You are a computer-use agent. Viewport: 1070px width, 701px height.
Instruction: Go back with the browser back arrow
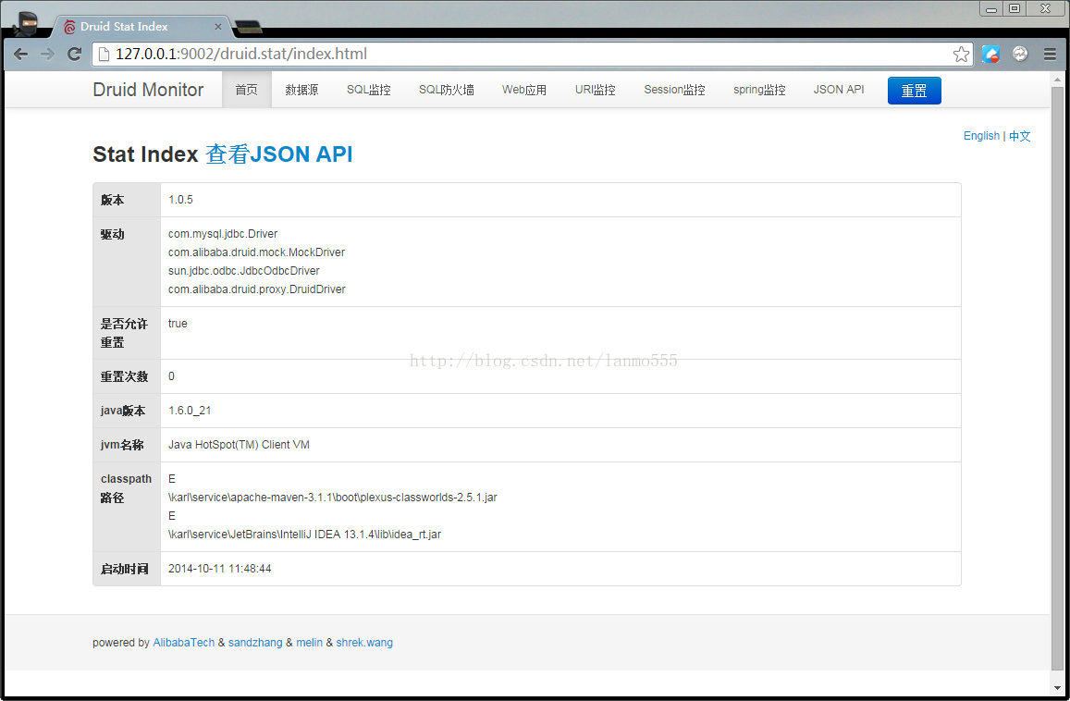20,54
